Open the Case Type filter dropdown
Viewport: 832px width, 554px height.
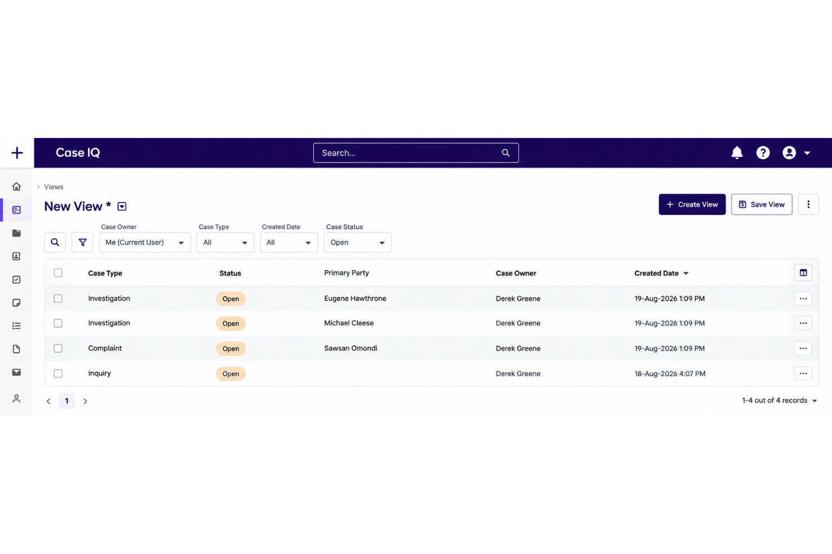[225, 242]
